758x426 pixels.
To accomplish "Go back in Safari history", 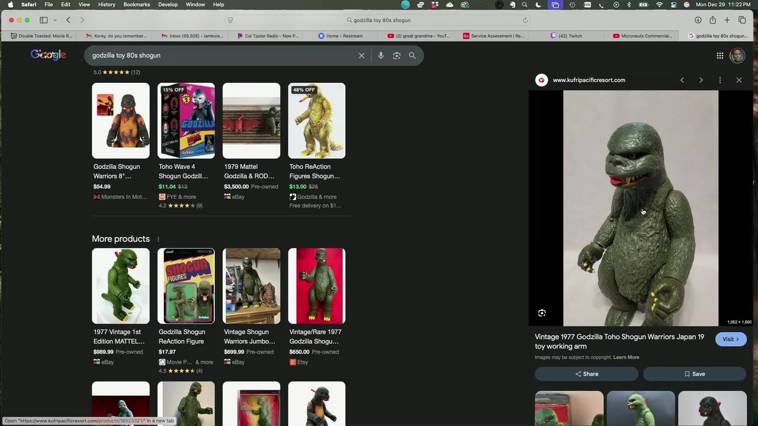I will point(68,20).
